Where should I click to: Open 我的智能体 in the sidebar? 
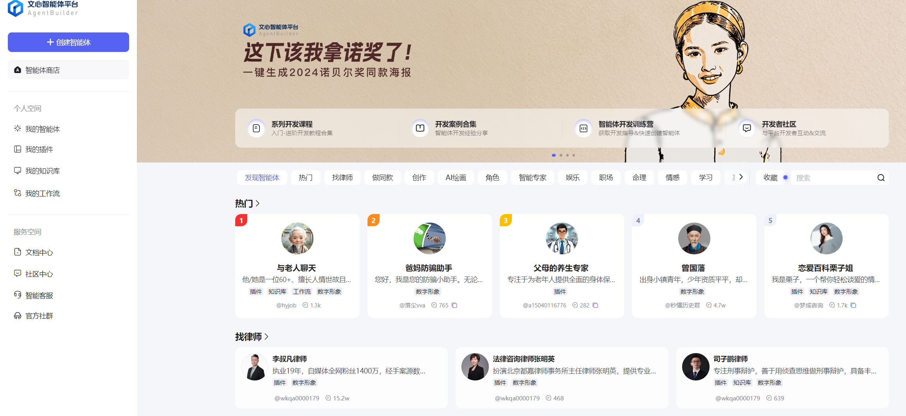(42, 129)
